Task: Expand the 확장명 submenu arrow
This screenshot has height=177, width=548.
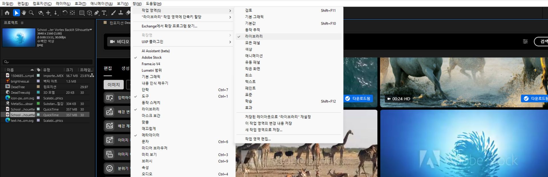Action: tap(230, 35)
